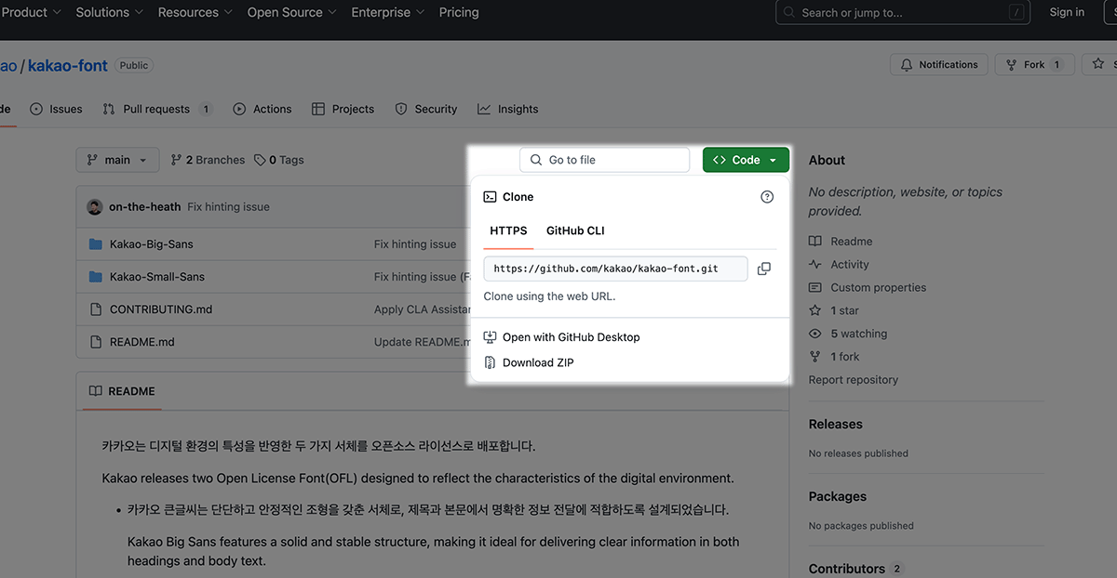
Task: Click the README.md file icon
Action: pos(95,342)
